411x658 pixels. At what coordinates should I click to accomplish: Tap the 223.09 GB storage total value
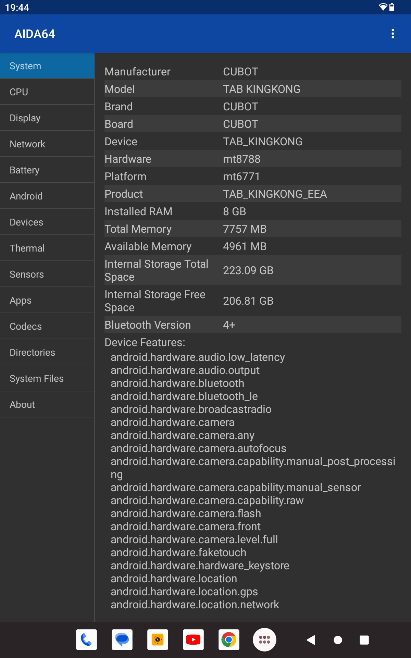point(248,270)
